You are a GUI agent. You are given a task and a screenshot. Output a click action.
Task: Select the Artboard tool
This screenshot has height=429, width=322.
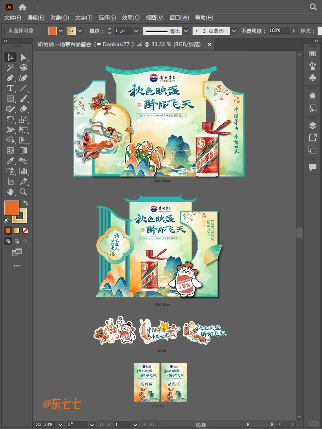pos(10,181)
